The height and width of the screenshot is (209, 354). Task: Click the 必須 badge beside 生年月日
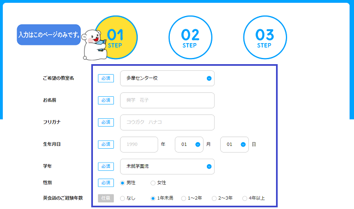(106, 144)
